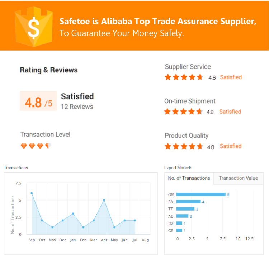This screenshot has width=269, height=259.
Task: Click the Supplier Service star rating
Action: (184, 77)
